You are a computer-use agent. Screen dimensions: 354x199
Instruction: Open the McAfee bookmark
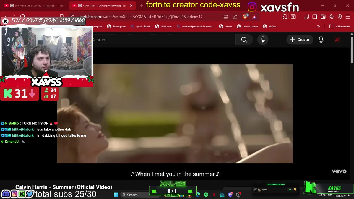[270, 27]
